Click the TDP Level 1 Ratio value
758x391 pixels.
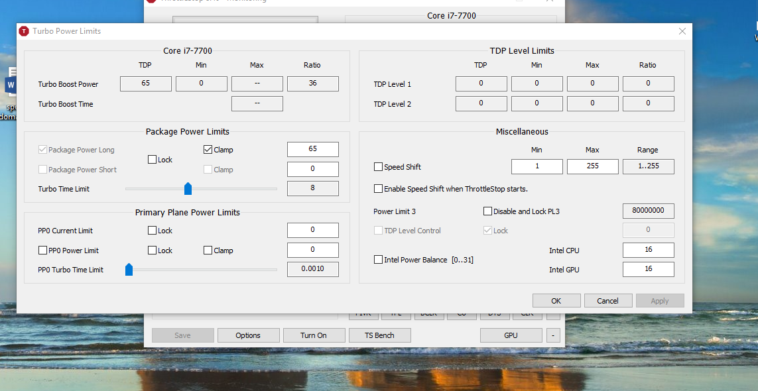(x=649, y=84)
